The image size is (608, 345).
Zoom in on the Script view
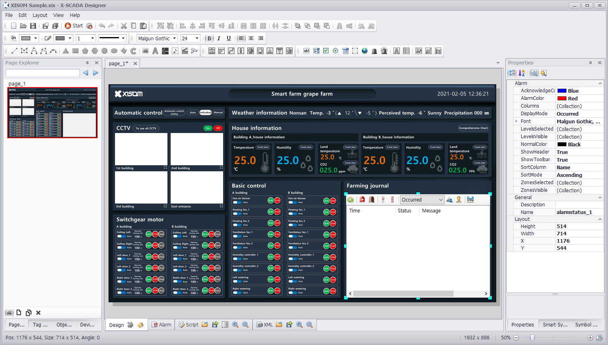[235, 324]
